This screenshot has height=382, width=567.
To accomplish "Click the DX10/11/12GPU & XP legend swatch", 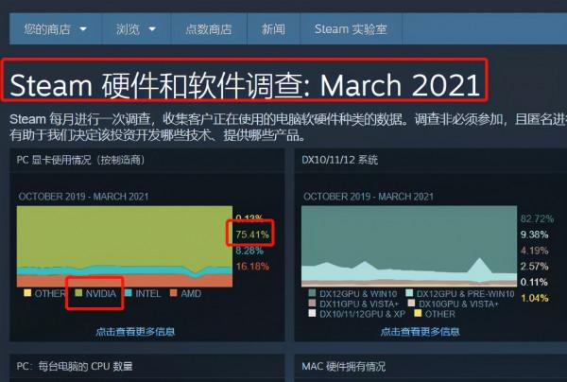I will 312,313.
